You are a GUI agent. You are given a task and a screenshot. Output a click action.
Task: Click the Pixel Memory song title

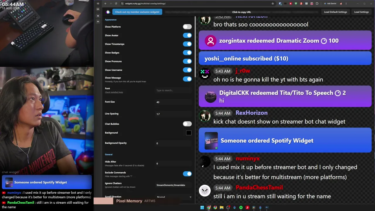point(129,201)
